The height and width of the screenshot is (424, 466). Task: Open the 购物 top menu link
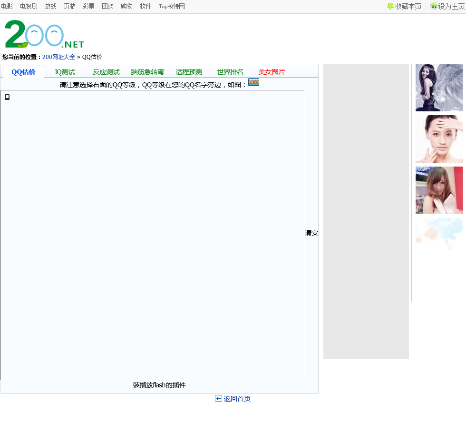click(126, 6)
